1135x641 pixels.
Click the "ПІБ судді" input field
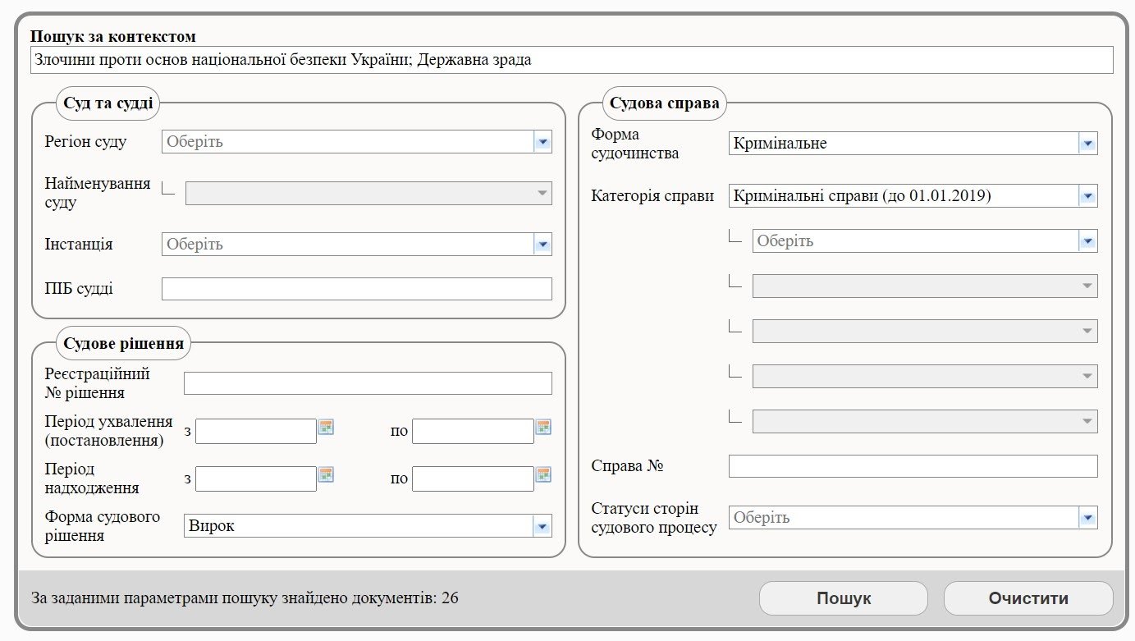[357, 288]
